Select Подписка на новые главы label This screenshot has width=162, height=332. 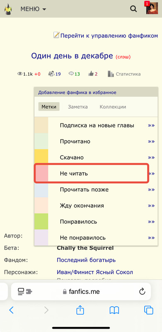(x=97, y=125)
